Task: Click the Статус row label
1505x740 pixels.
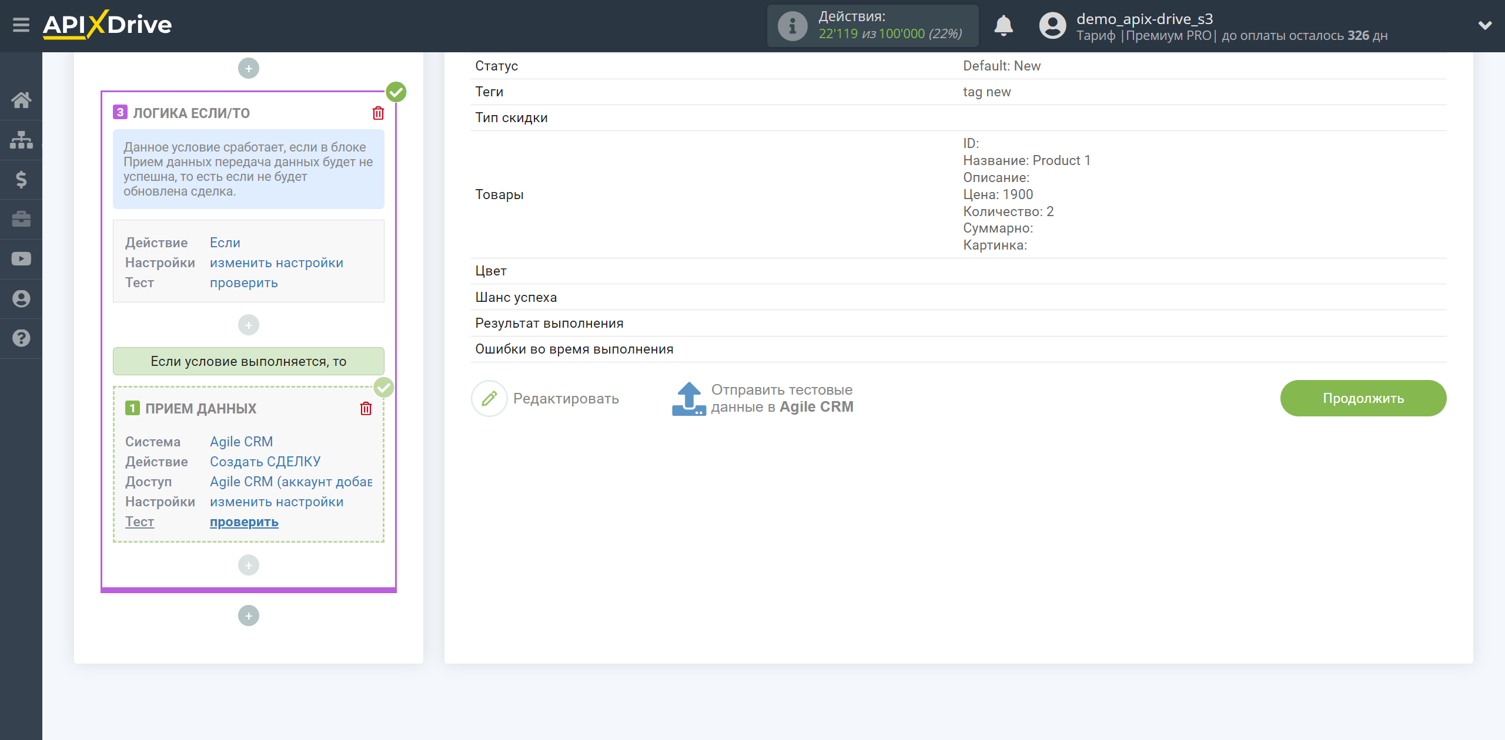Action: pyautogui.click(x=496, y=66)
